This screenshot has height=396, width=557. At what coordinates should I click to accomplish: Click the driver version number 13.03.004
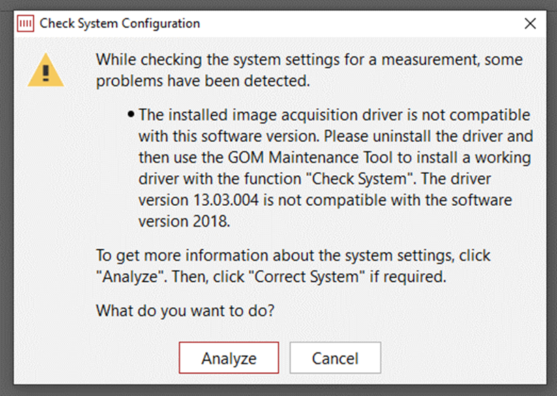226,200
